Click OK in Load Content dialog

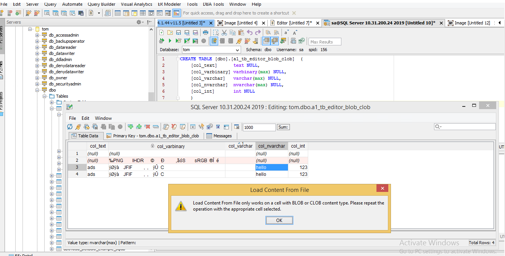coord(279,220)
